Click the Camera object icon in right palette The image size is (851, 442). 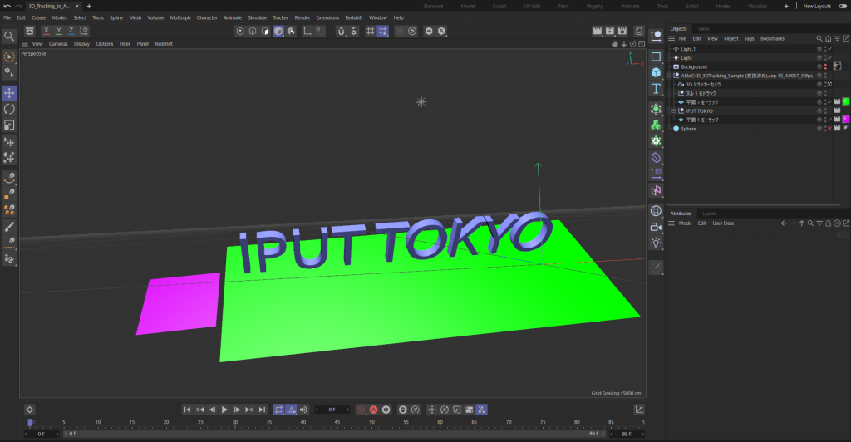(656, 227)
